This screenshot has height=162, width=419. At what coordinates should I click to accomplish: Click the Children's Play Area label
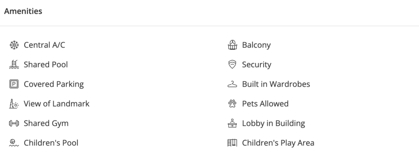coord(278,143)
